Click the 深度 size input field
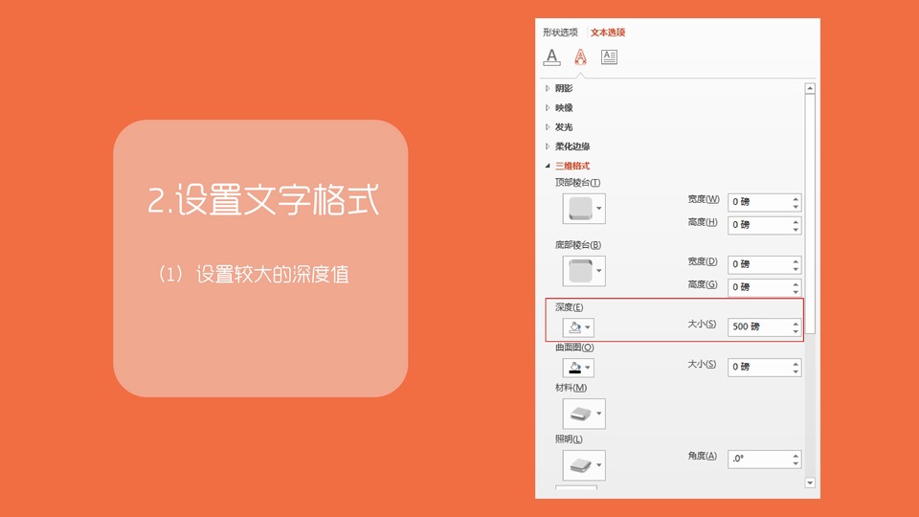 758,326
